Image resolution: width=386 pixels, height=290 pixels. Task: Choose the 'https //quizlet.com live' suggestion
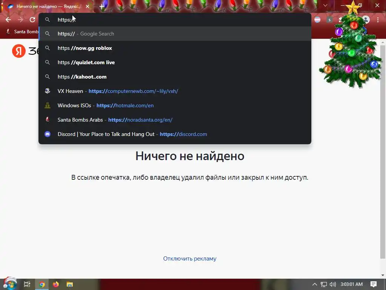coord(175,62)
